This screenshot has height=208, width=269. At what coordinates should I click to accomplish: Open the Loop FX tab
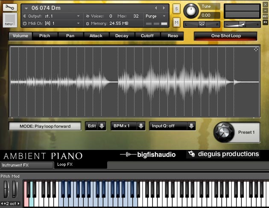click(81, 164)
